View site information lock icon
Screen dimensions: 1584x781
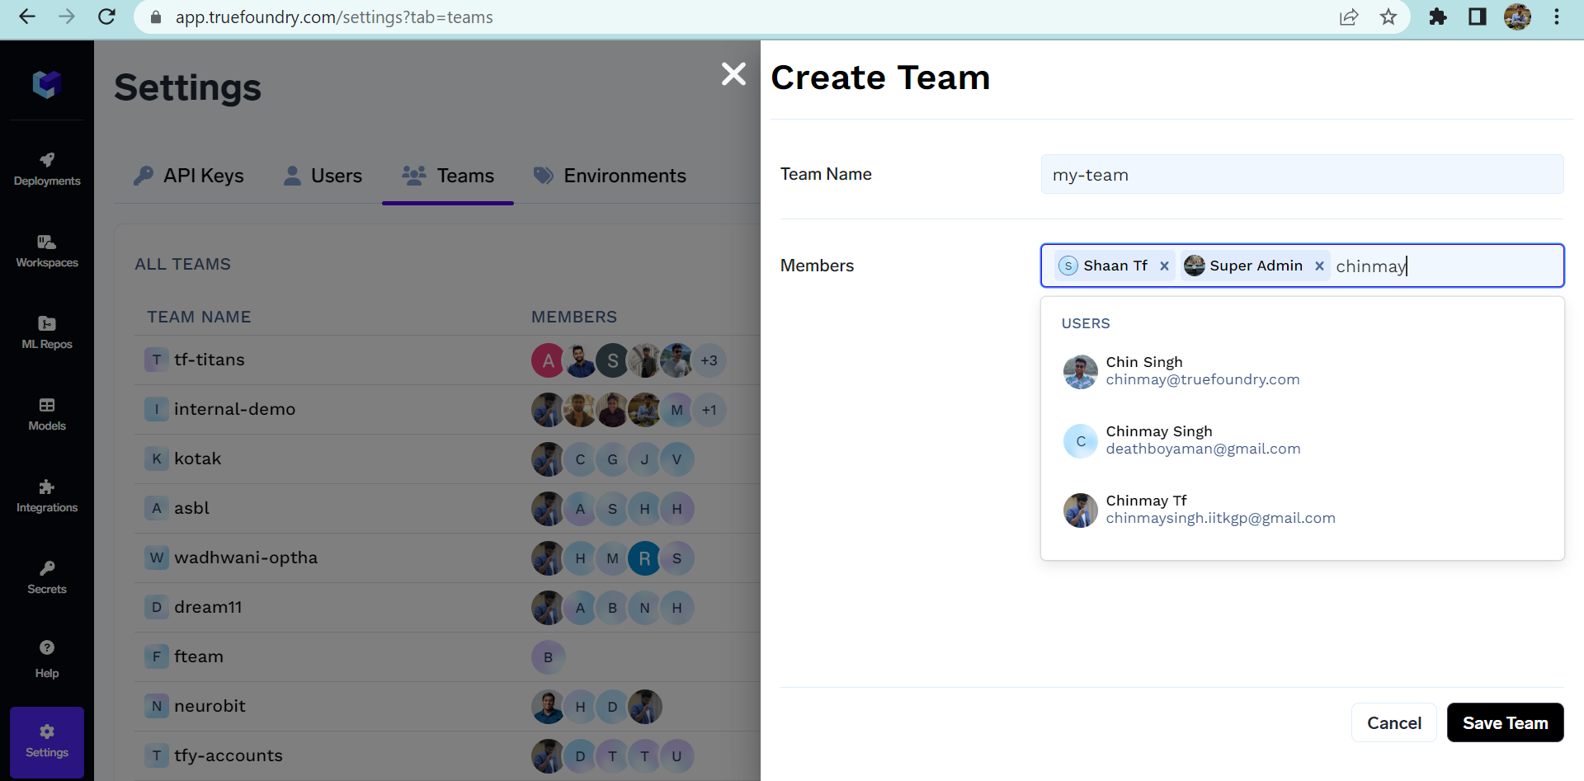coord(155,16)
